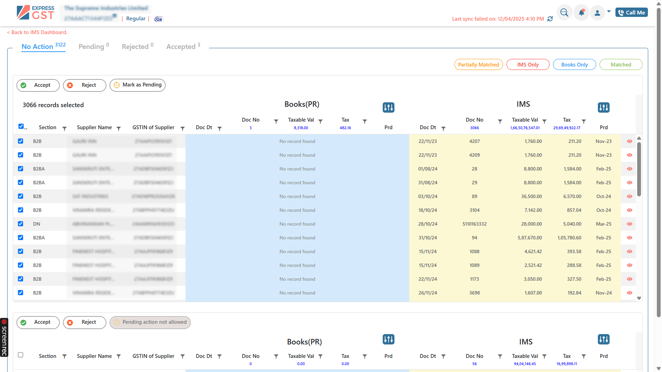Click the down arrow on the table scrollbar

point(639,298)
